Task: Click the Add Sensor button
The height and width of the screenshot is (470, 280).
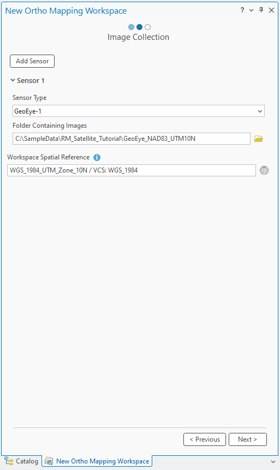Action: 32,61
